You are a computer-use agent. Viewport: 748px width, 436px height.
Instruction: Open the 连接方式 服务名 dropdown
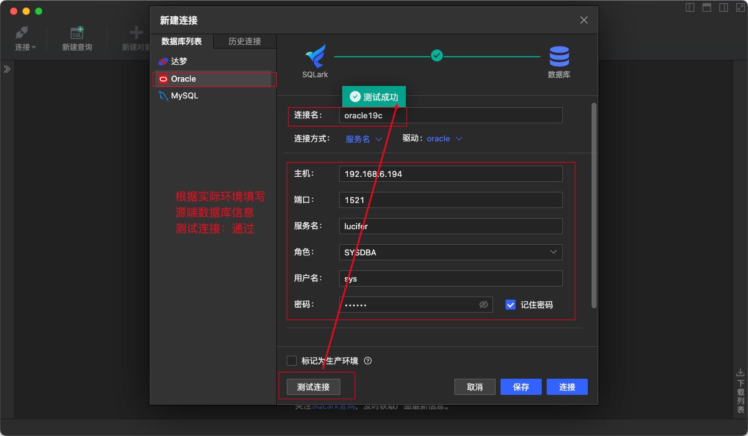pos(363,139)
